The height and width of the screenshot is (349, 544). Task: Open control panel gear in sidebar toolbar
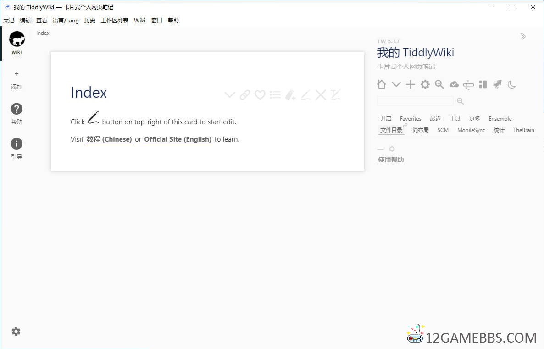click(425, 84)
